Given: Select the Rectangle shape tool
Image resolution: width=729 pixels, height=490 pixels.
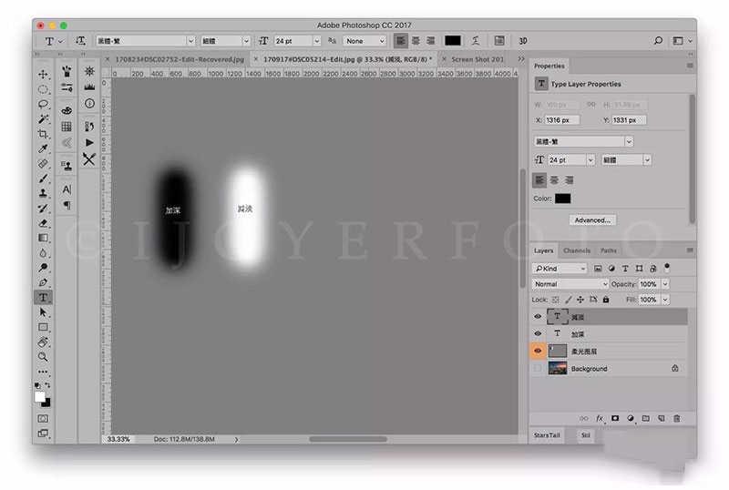Looking at the screenshot, I should (43, 327).
